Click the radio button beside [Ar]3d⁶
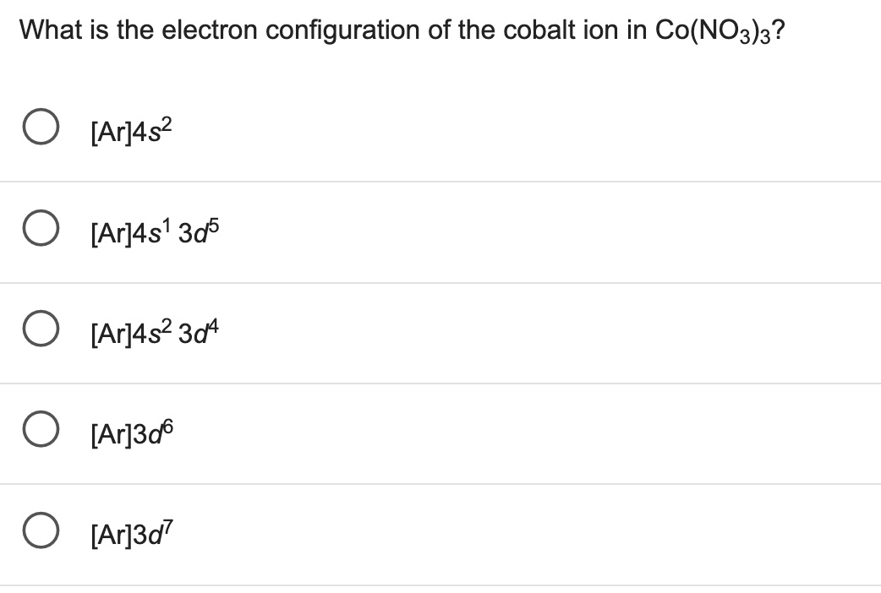 tap(41, 431)
